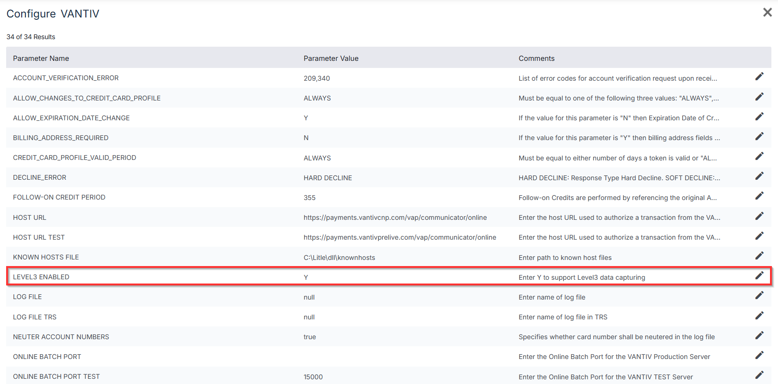This screenshot has height=384, width=778.
Task: Open the editor for BILLING_ADDRESS_REQUIRED with its pencil
Action: click(759, 136)
